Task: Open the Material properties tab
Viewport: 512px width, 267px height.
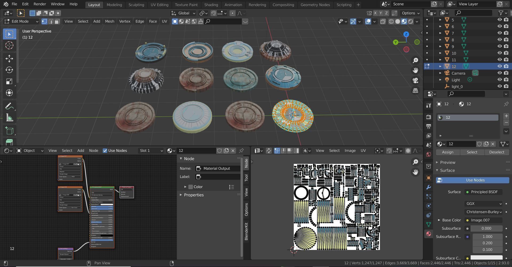Action: point(428,234)
